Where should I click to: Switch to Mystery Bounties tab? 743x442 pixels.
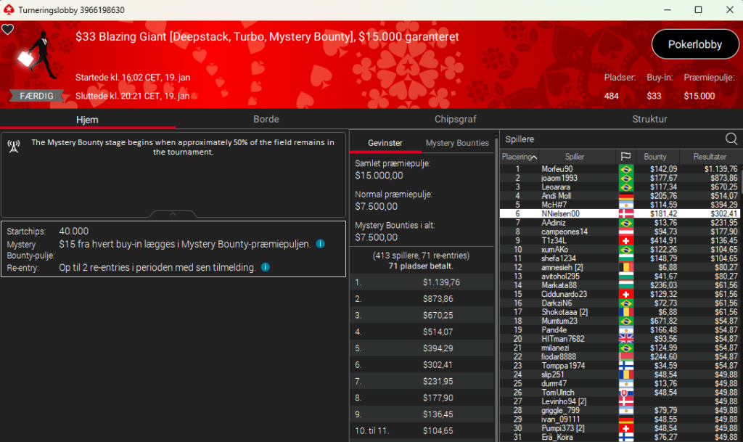(457, 143)
